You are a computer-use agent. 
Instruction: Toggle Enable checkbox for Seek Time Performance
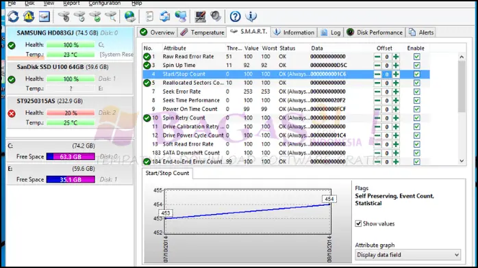417,100
